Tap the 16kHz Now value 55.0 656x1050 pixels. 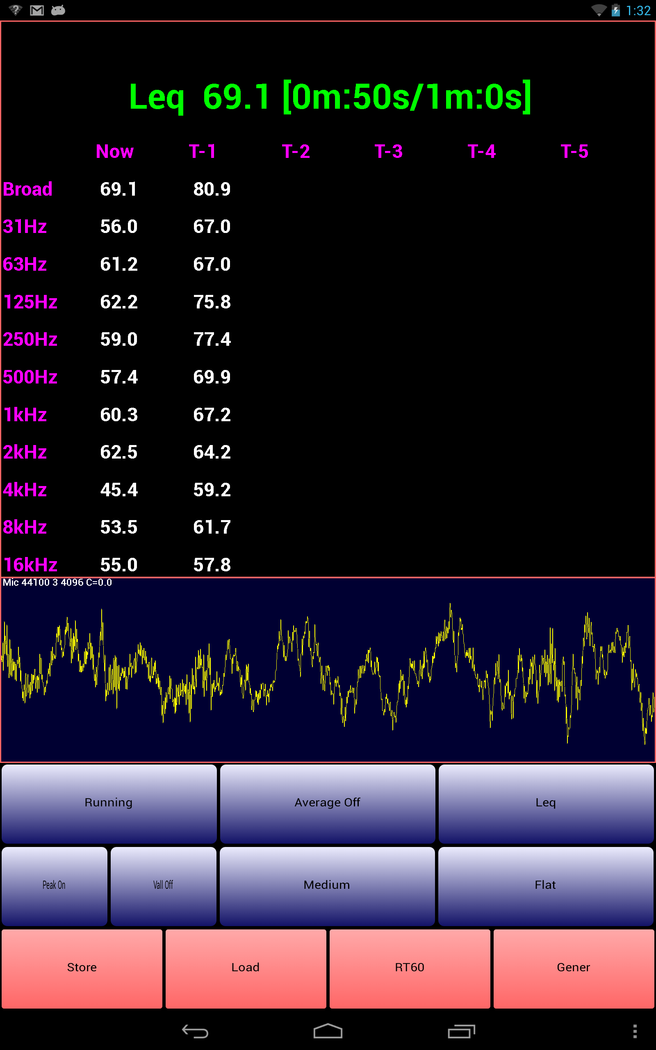tap(119, 565)
